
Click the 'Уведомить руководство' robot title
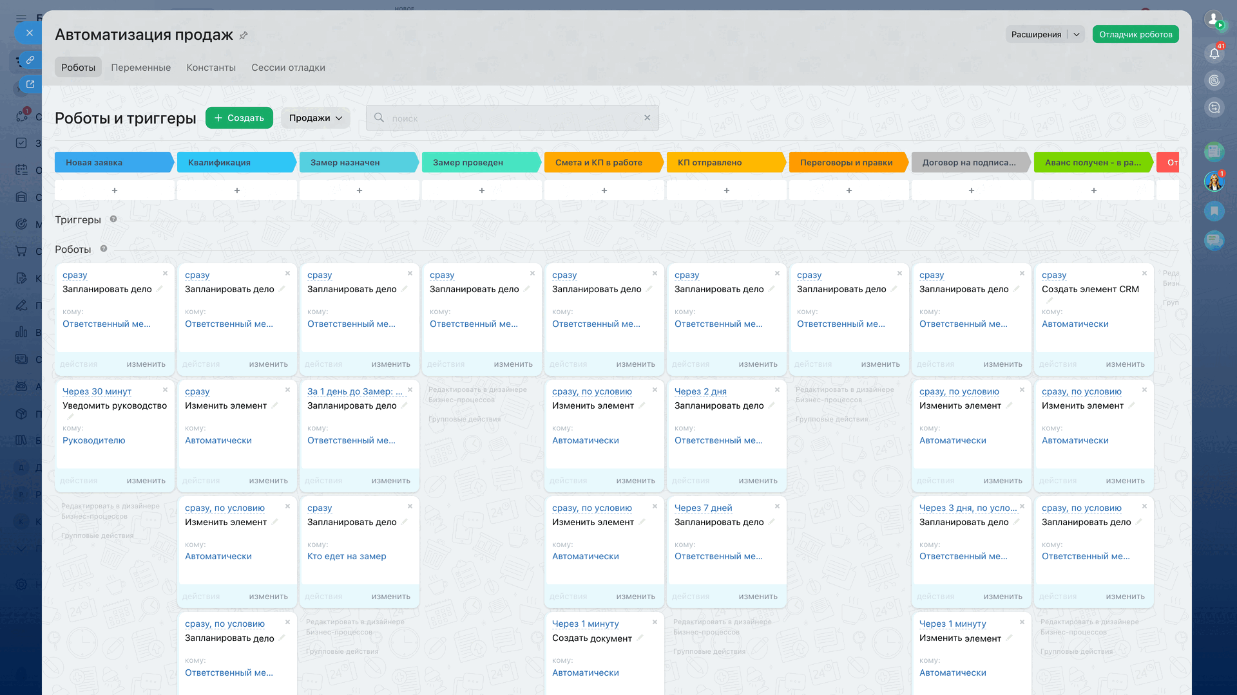115,405
